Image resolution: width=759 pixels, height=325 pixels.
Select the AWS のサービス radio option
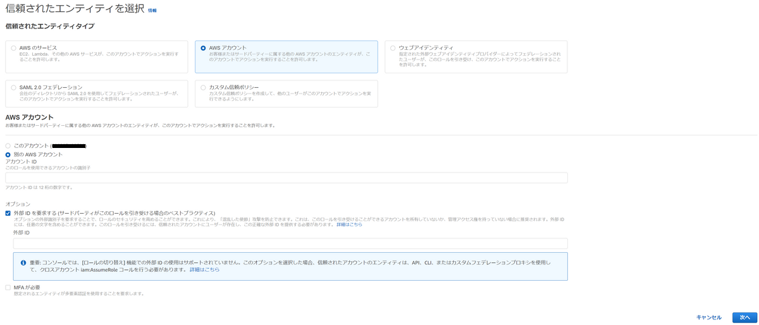coord(14,48)
